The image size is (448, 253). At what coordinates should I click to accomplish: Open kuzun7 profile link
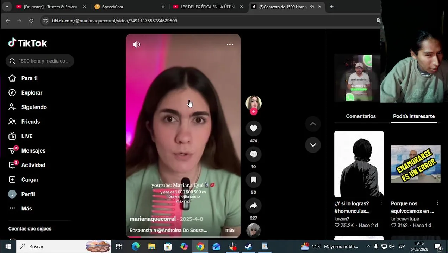click(342, 219)
